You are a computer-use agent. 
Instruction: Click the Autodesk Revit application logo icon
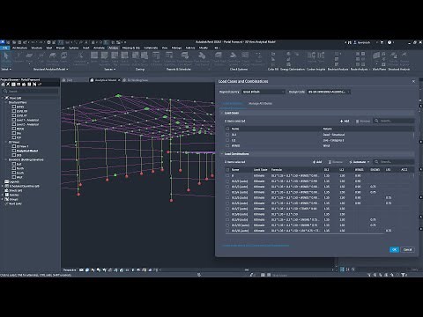tap(3, 42)
